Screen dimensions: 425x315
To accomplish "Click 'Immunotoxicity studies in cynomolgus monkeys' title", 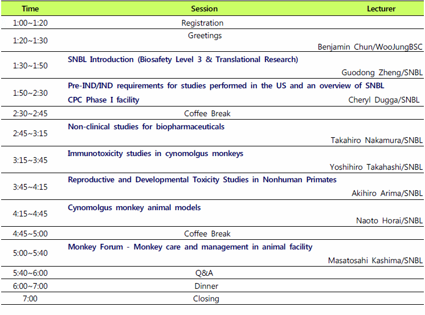I will coord(156,153).
